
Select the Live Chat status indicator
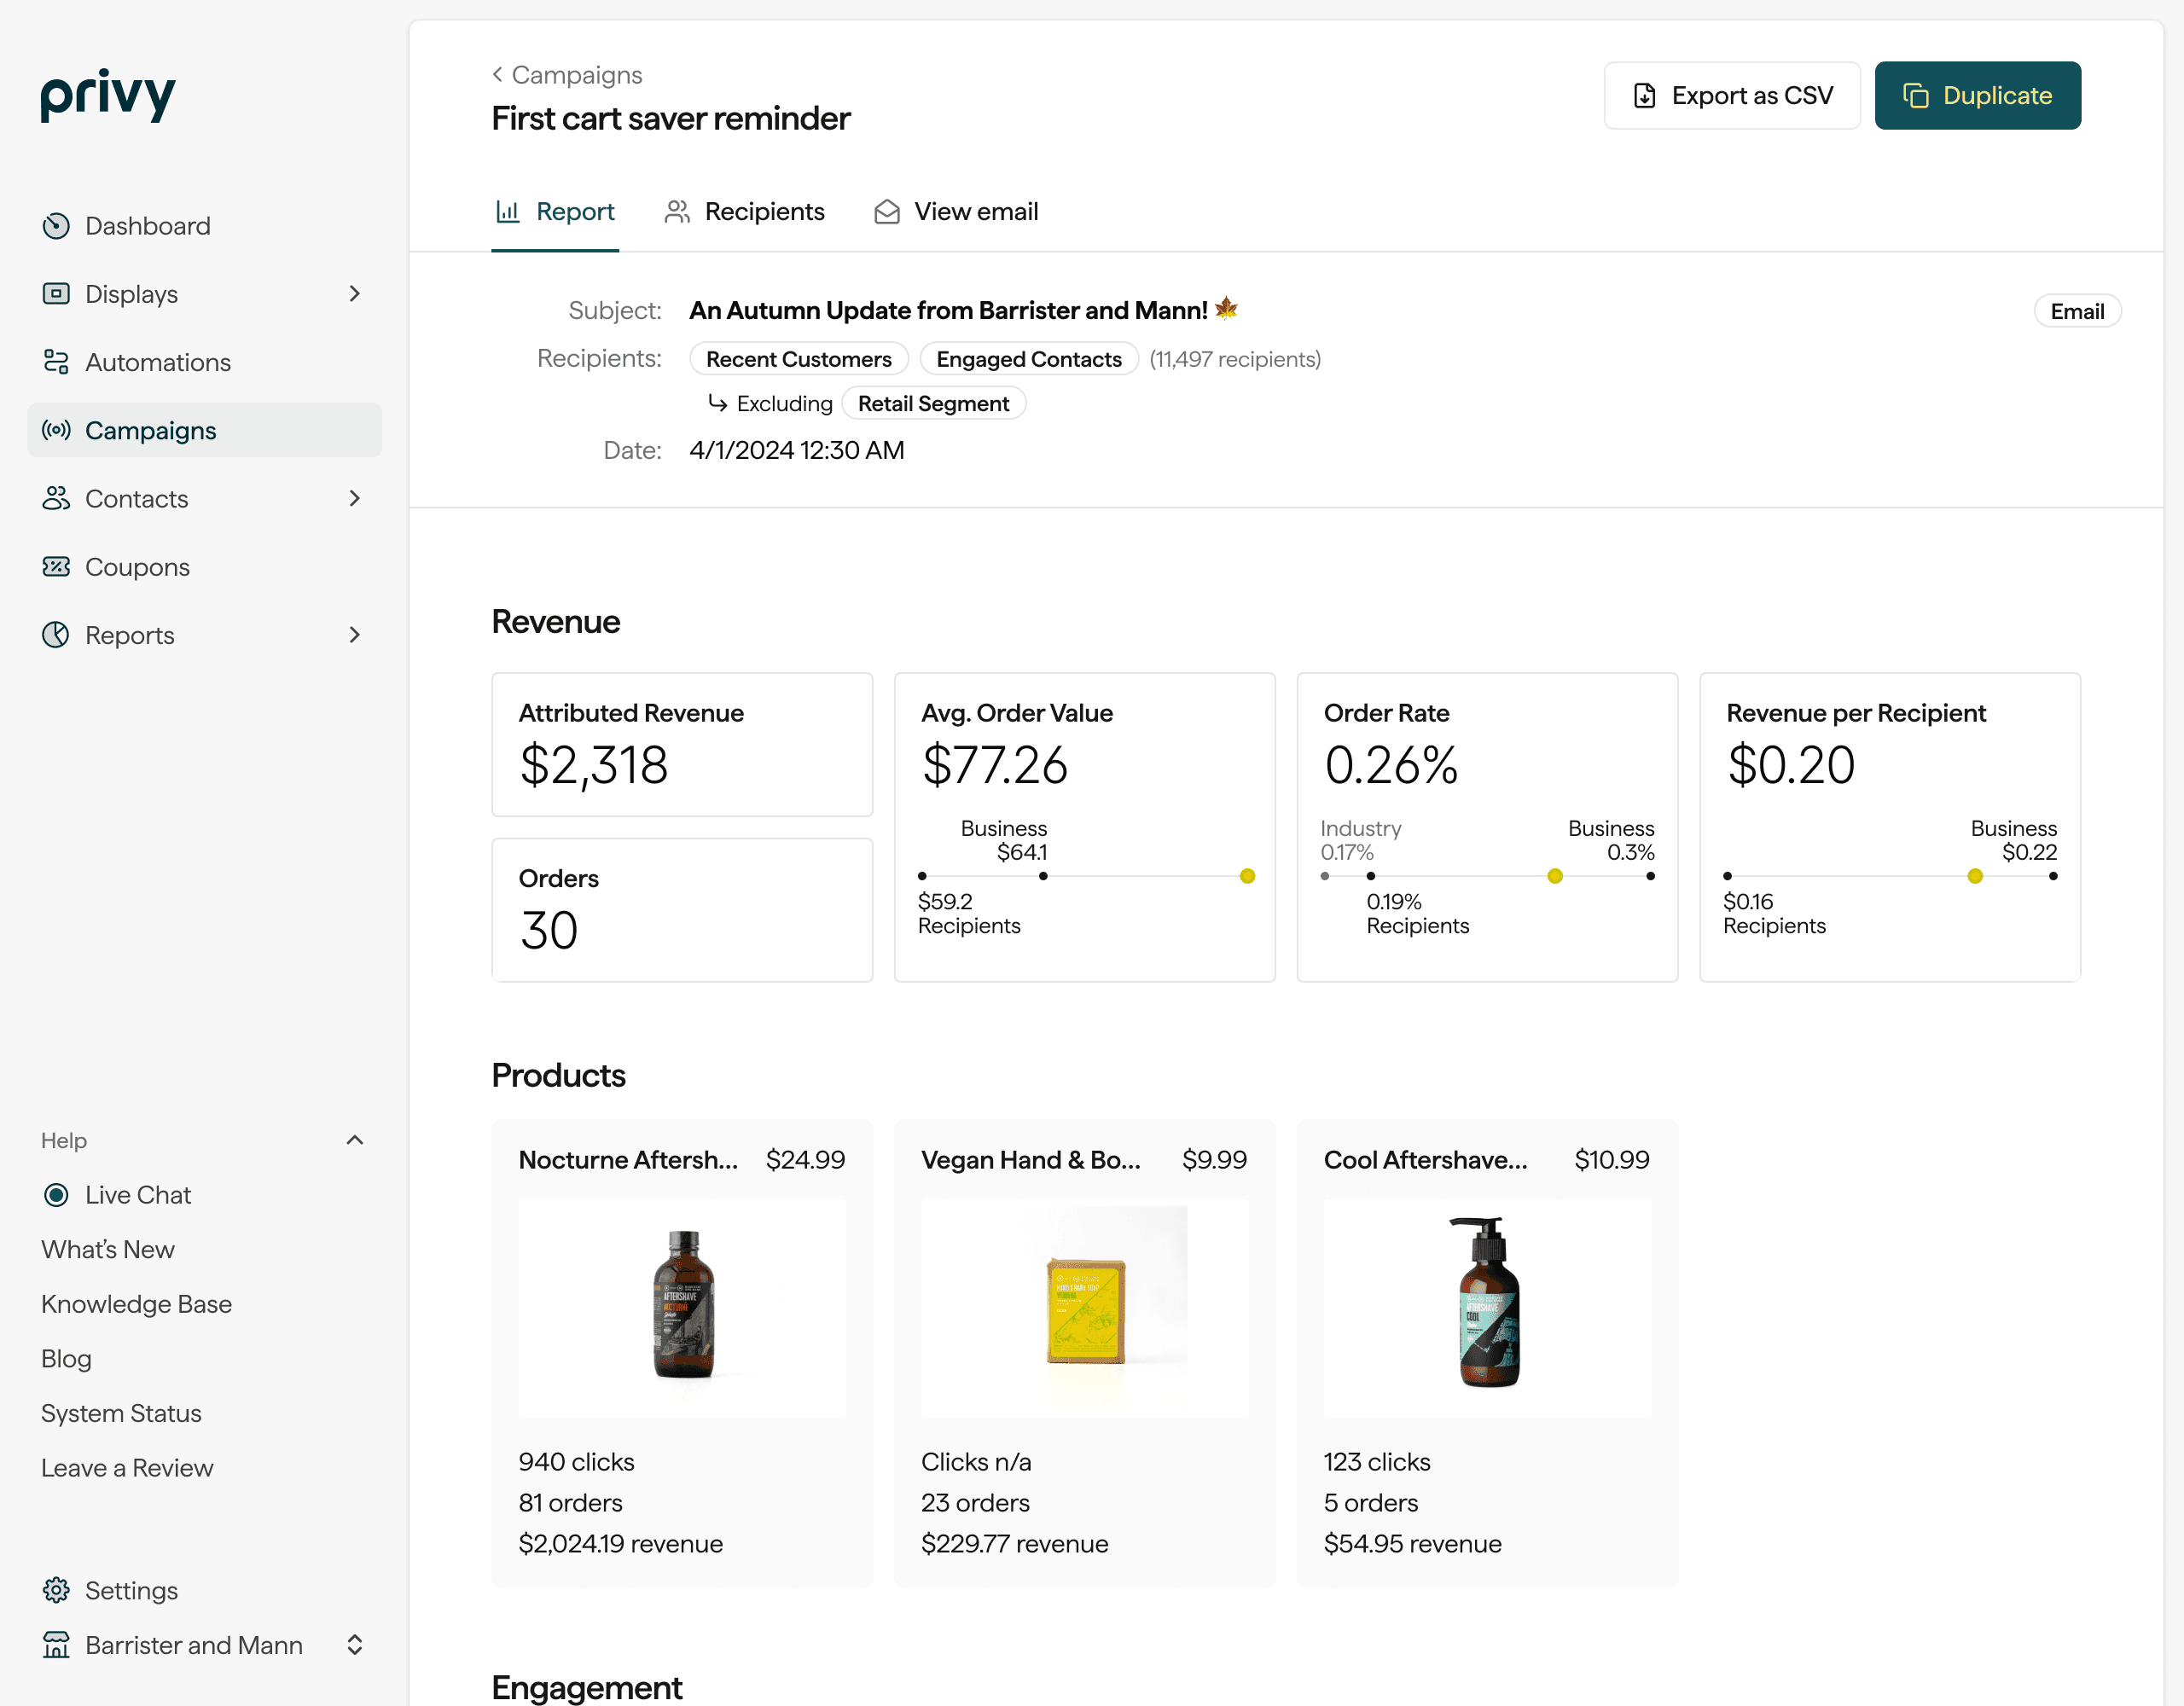[56, 1195]
